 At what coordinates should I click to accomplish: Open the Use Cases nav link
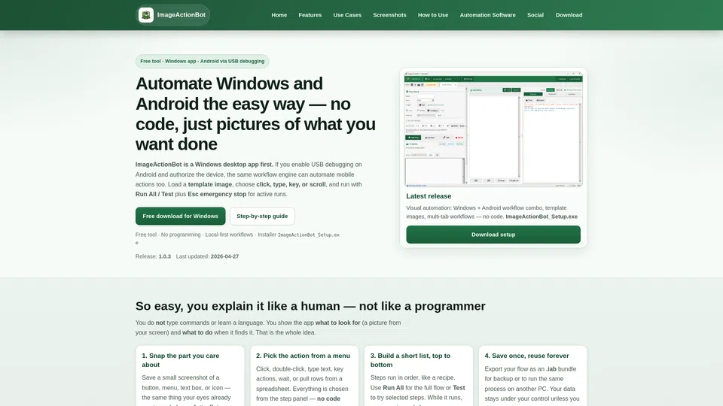(347, 15)
